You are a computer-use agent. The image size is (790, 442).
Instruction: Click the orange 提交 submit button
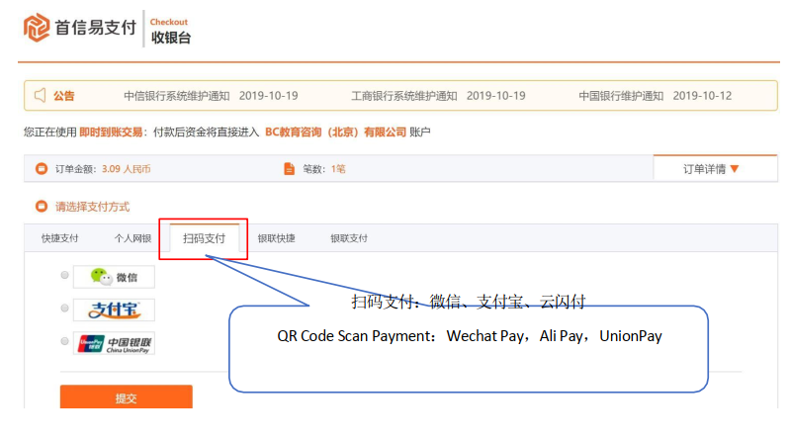(x=126, y=398)
